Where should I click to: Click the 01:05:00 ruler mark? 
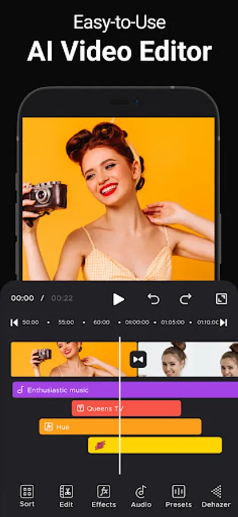(173, 322)
